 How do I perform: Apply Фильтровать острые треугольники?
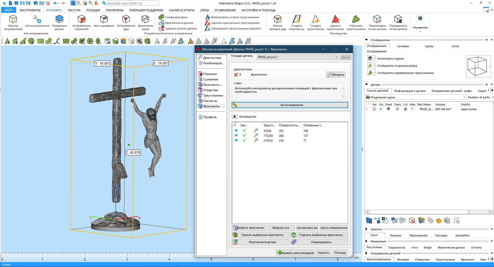232,17
